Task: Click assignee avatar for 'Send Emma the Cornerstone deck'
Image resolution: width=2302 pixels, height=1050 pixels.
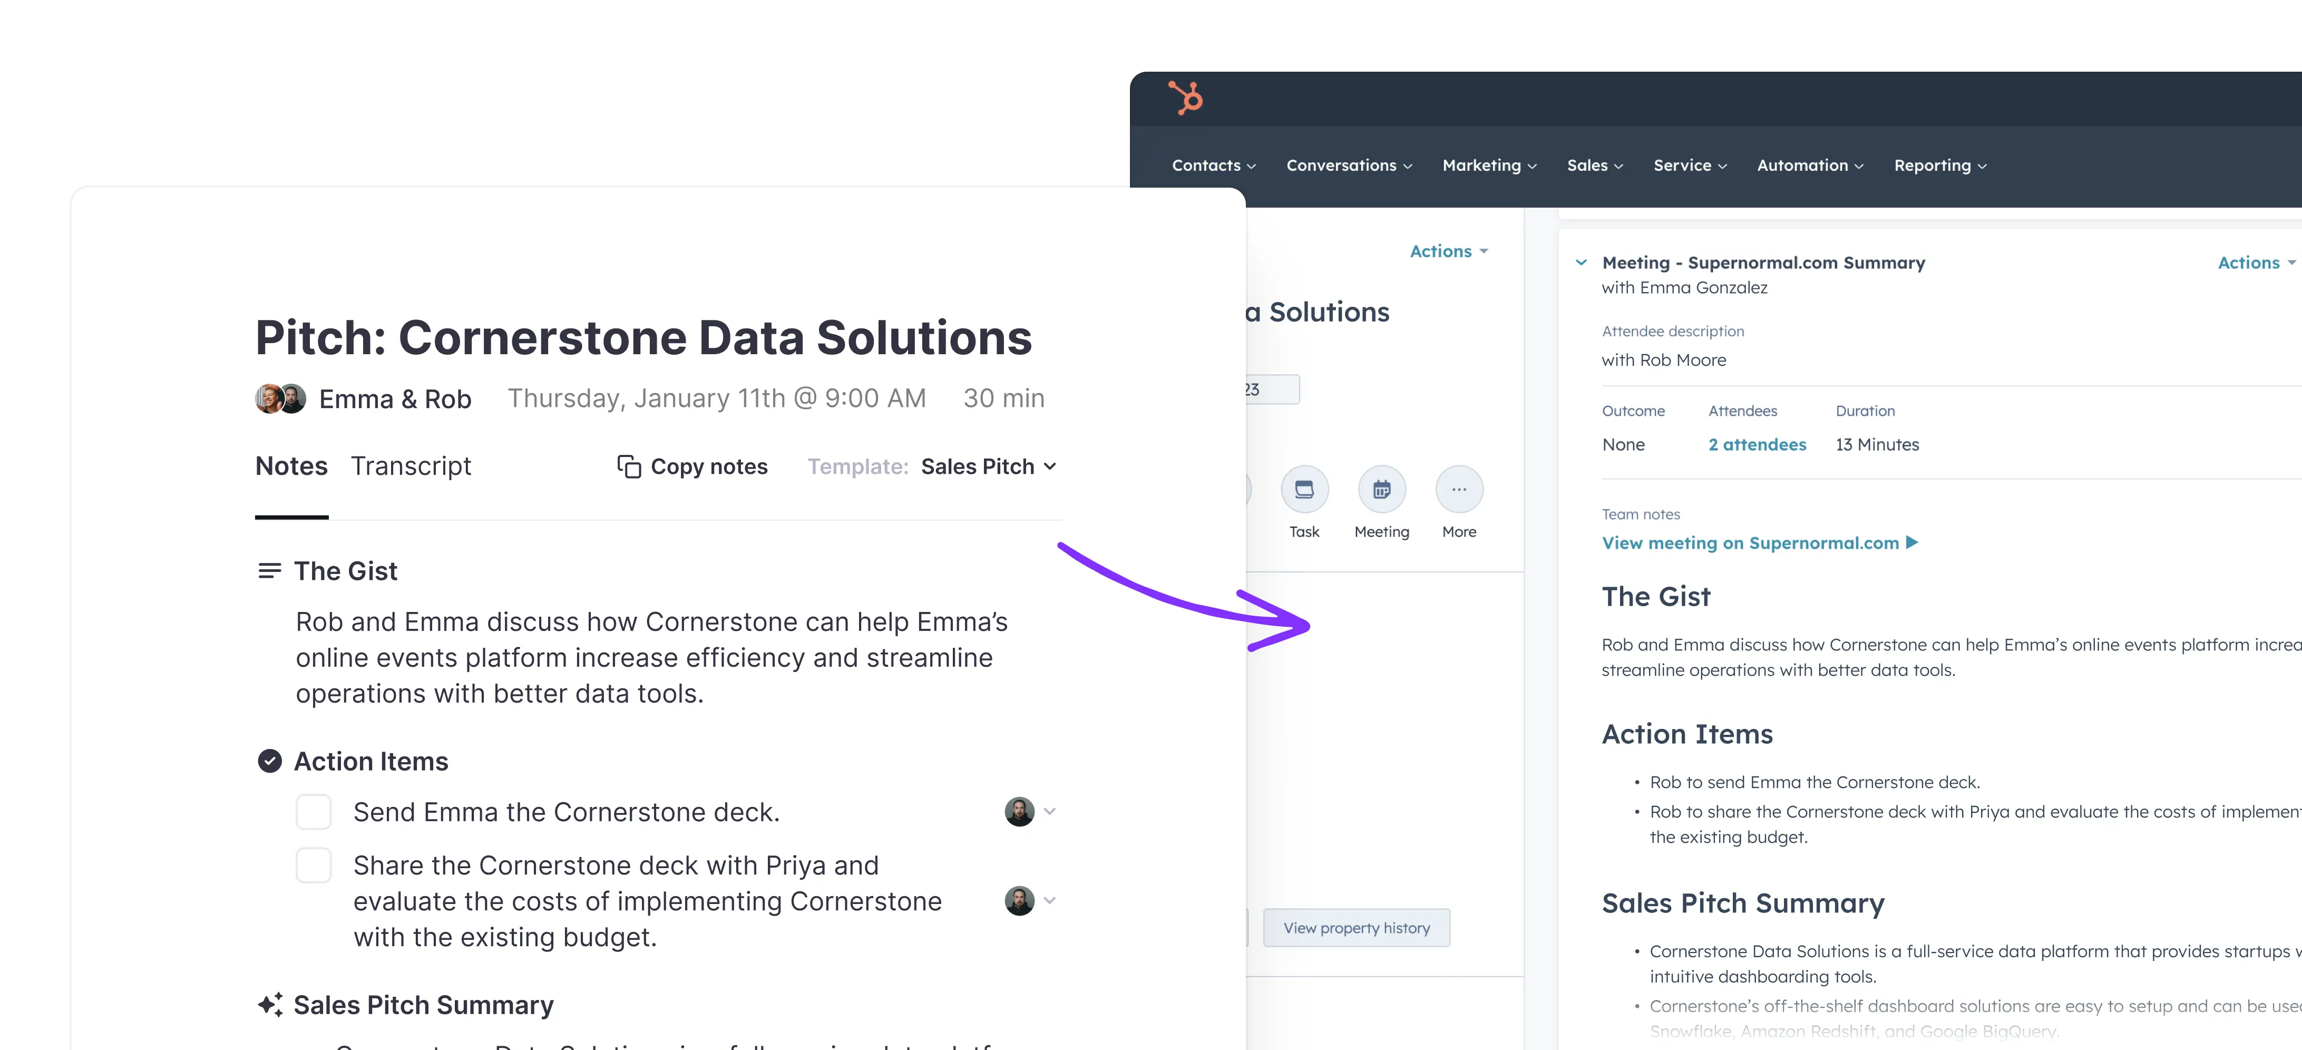Action: 1020,811
